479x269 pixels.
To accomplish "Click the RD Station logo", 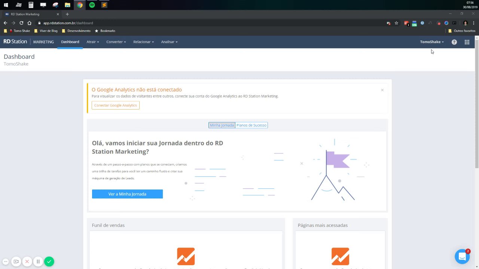I will [x=15, y=41].
